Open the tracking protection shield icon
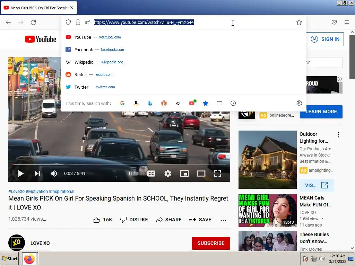 point(68,22)
